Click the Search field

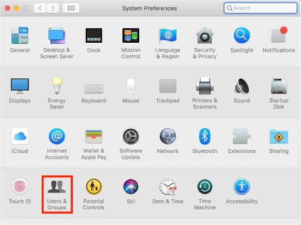260,8
